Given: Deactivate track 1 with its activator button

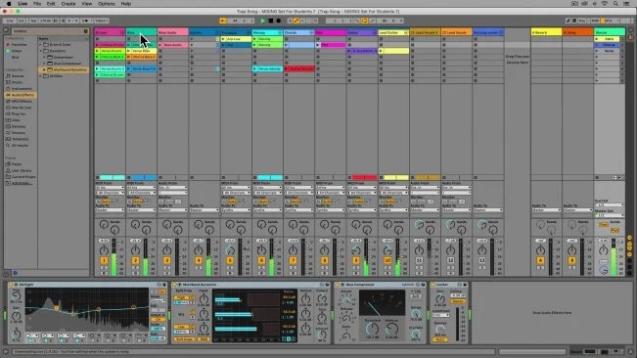Looking at the screenshot, I should tap(104, 260).
